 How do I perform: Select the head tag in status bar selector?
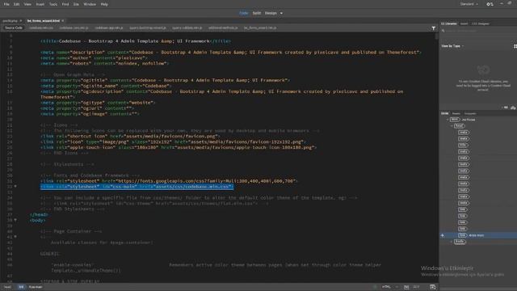(x=7, y=287)
